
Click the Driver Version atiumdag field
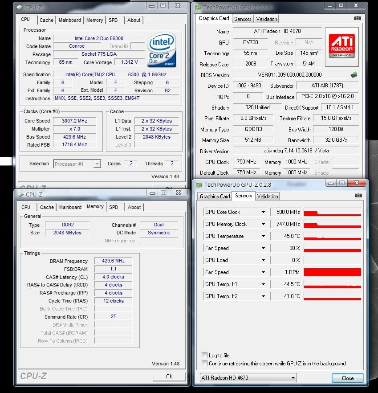pos(296,151)
